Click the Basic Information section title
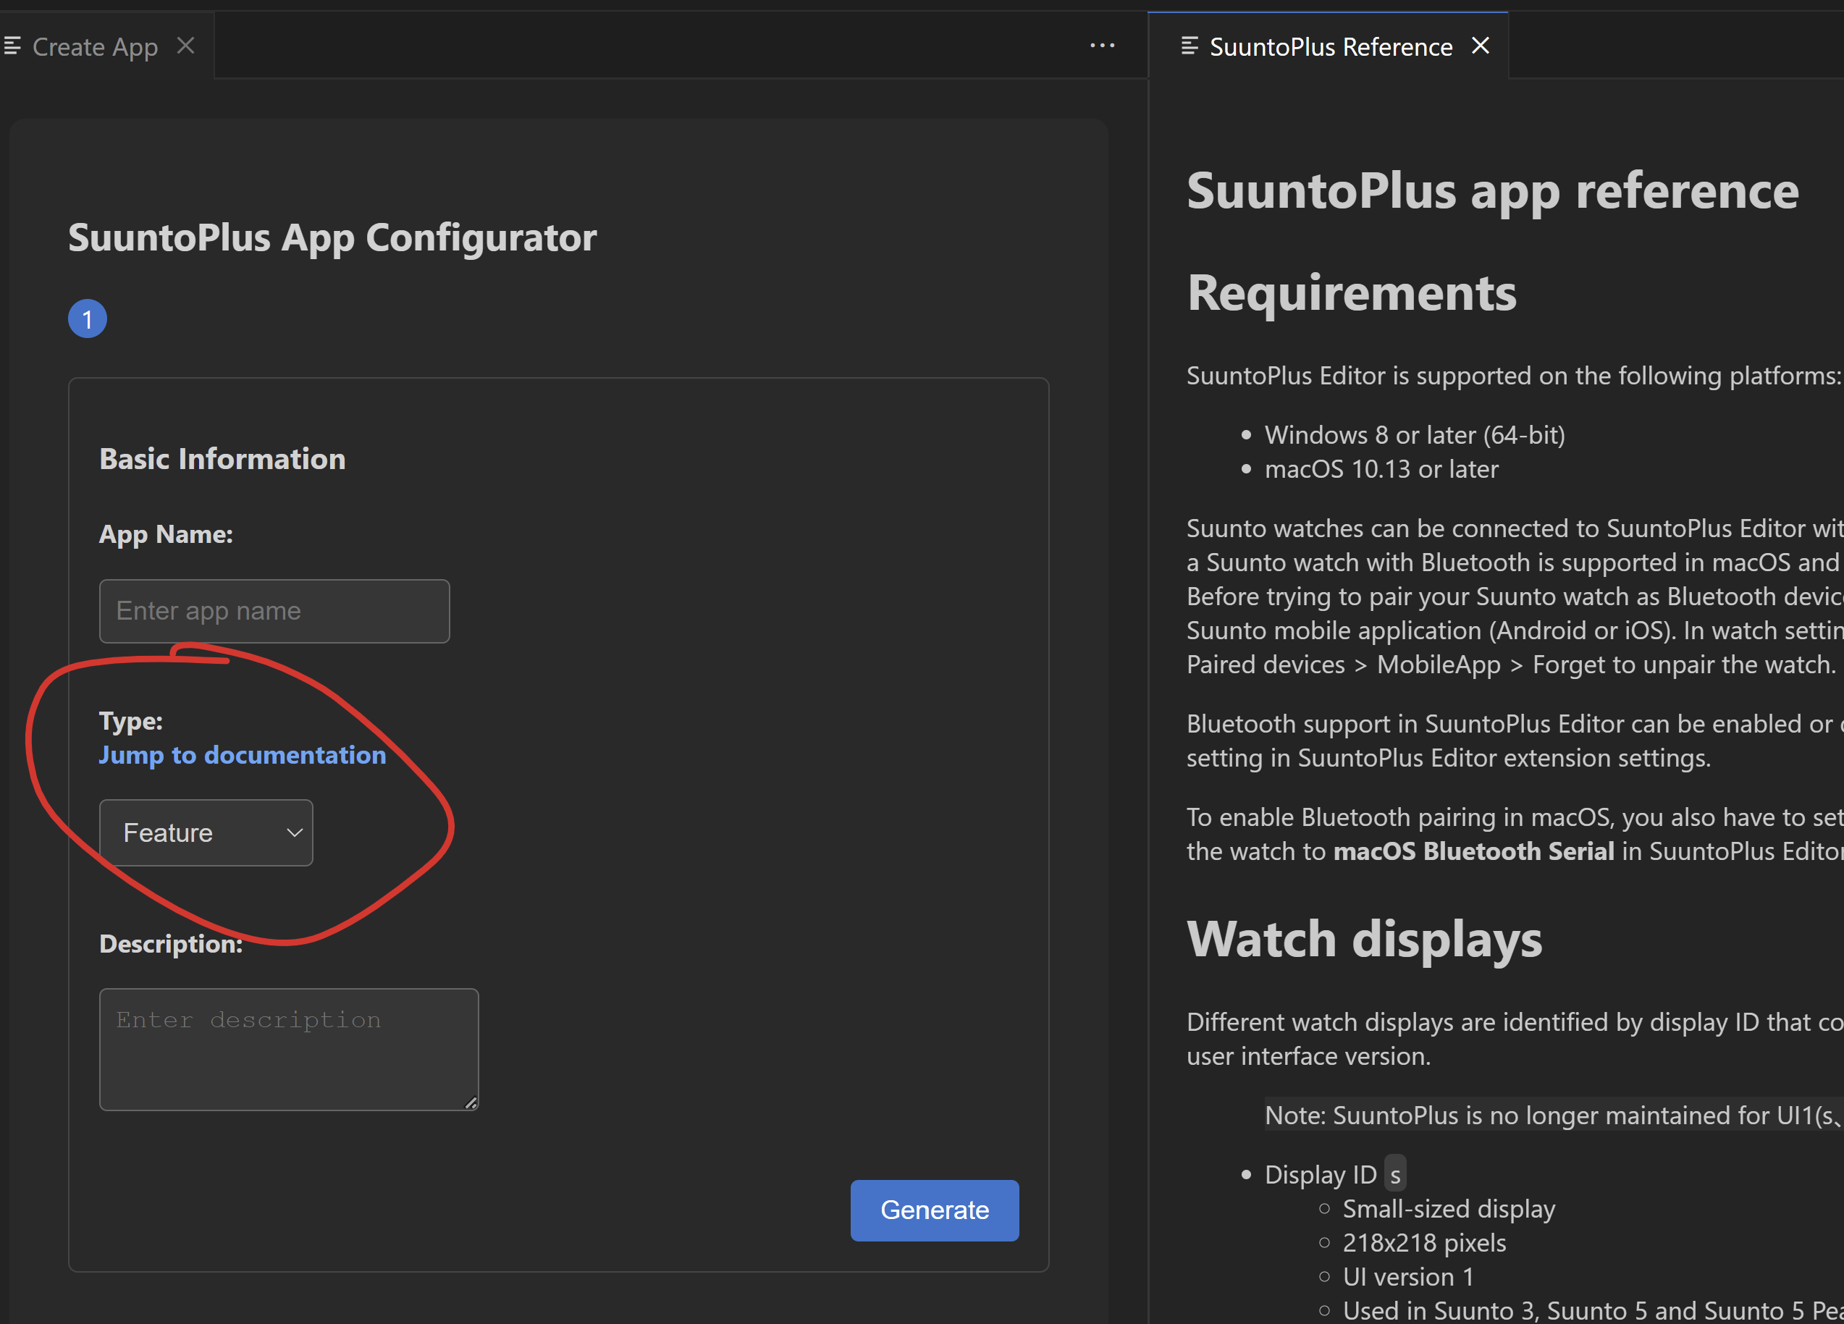The width and height of the screenshot is (1844, 1324). point(222,458)
